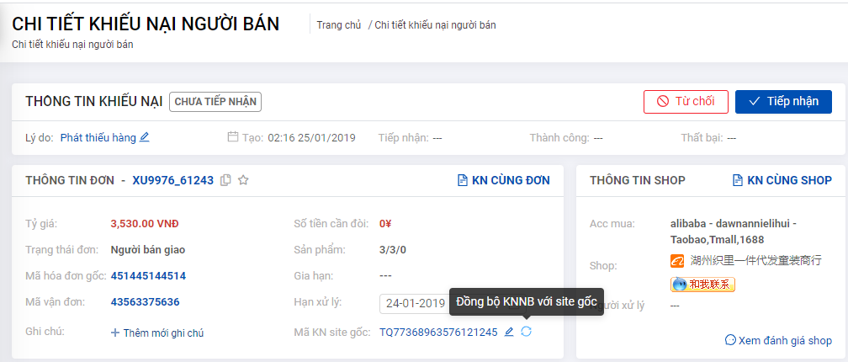Click the Chi tiết khiếu nại người bán breadcrumb

436,25
